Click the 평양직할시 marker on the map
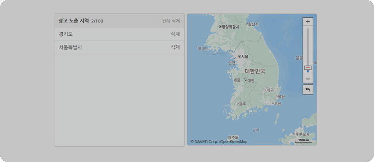The image size is (374, 162). [220, 27]
